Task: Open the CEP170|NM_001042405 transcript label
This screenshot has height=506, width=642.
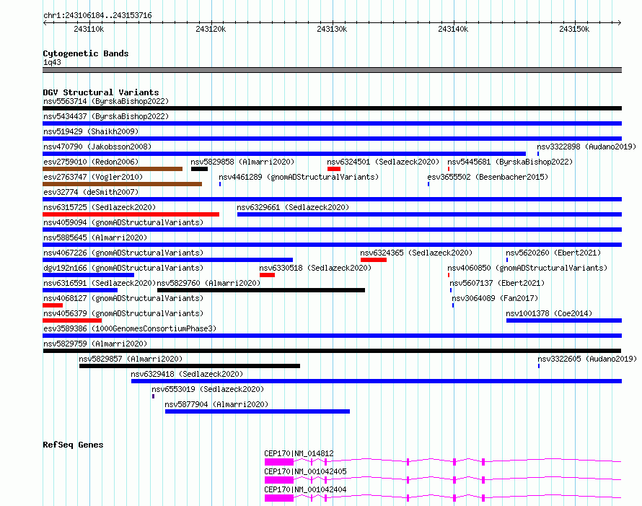Action: click(x=305, y=471)
